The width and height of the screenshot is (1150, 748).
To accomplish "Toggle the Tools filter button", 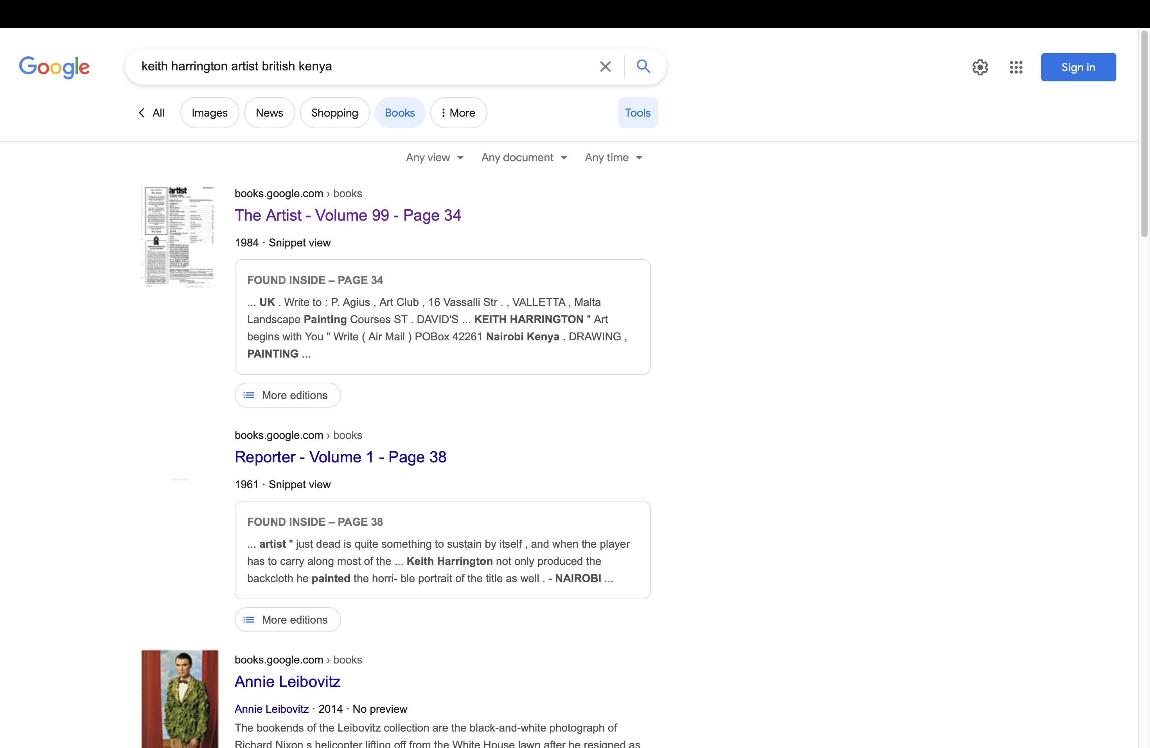I will (x=637, y=113).
